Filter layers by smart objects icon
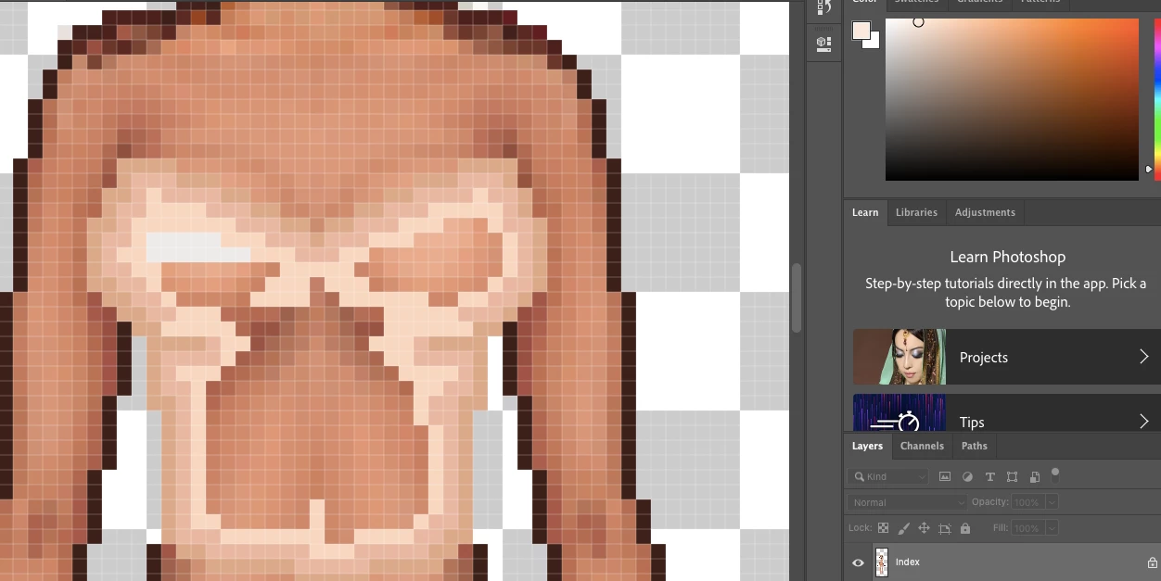Viewport: 1161px width, 581px height. click(x=1034, y=476)
